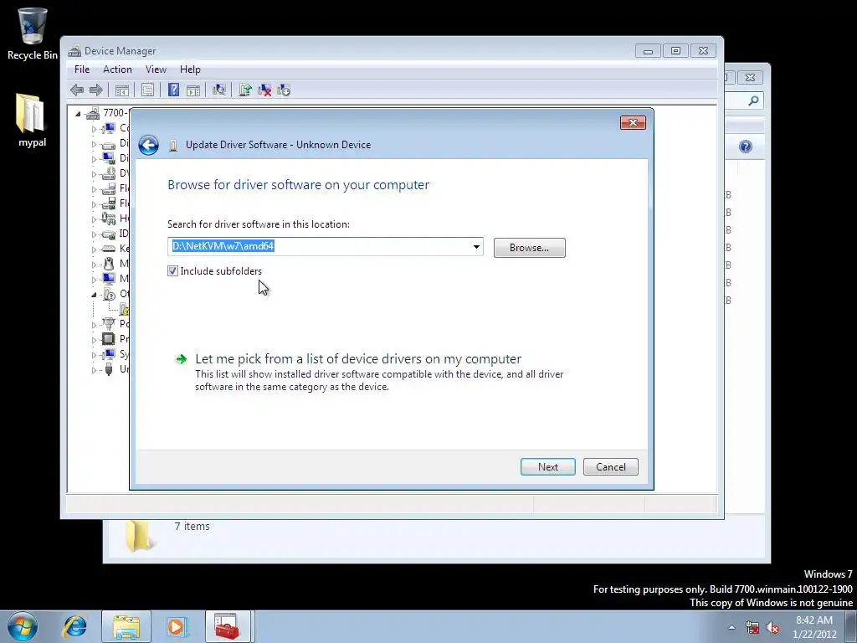Select the Ports connector icon in device tree
This screenshot has width=857, height=643.
(109, 324)
